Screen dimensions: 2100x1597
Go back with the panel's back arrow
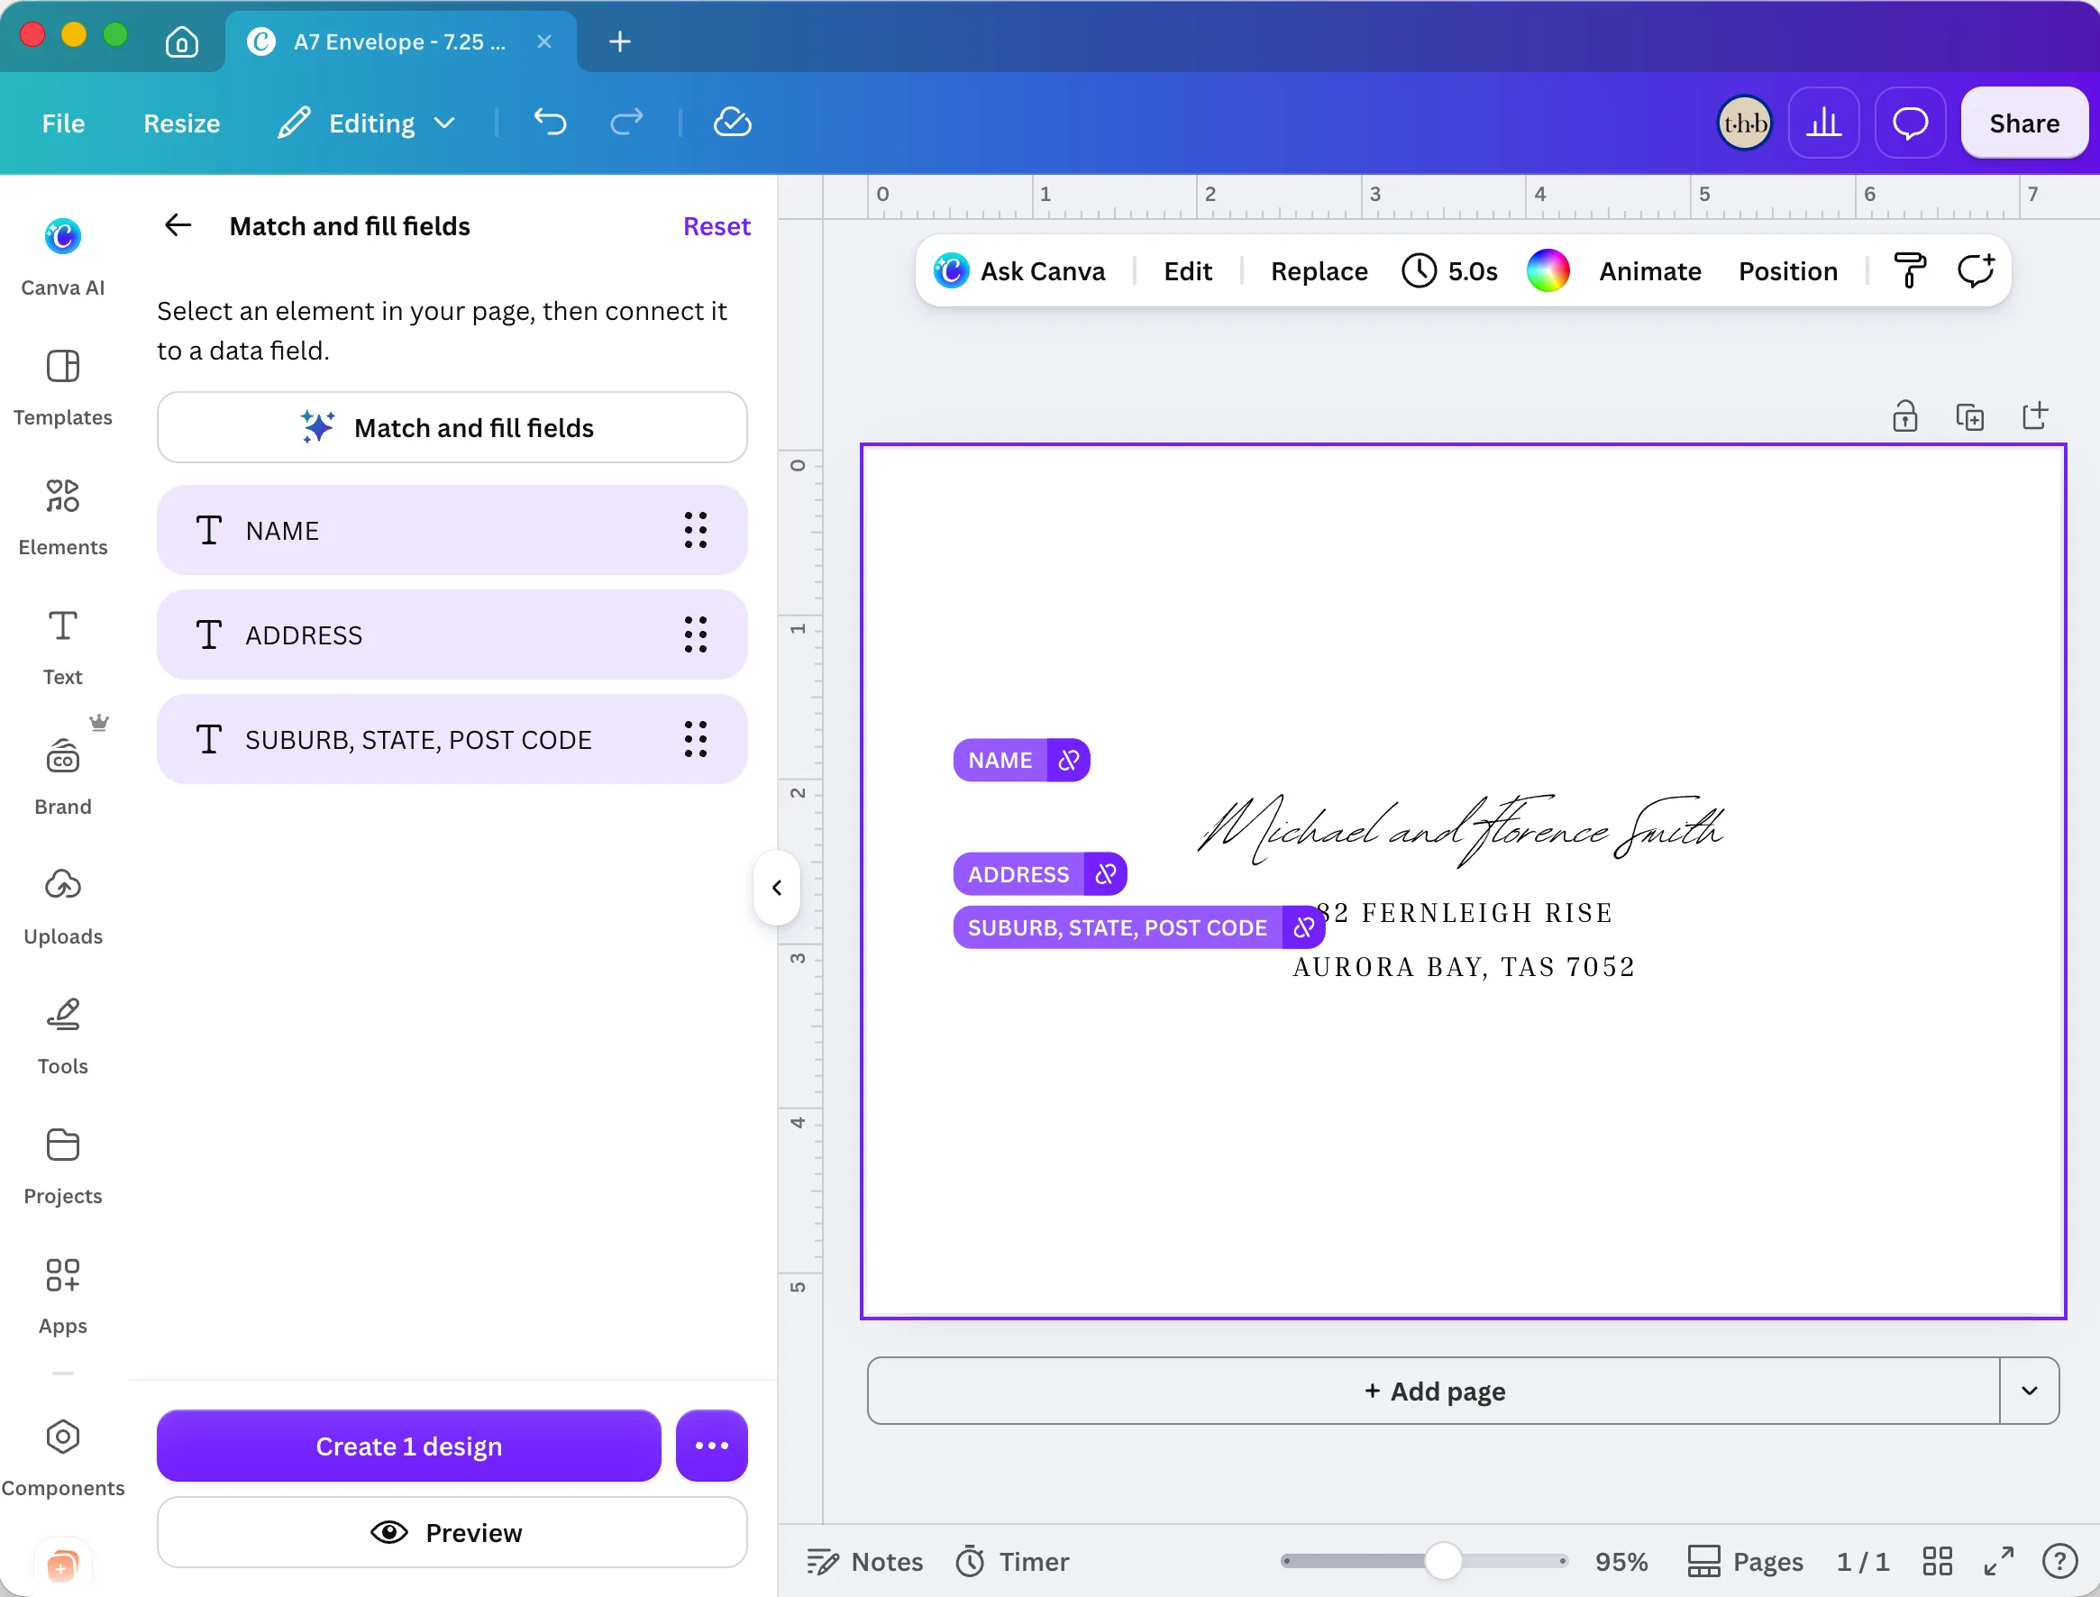point(178,225)
